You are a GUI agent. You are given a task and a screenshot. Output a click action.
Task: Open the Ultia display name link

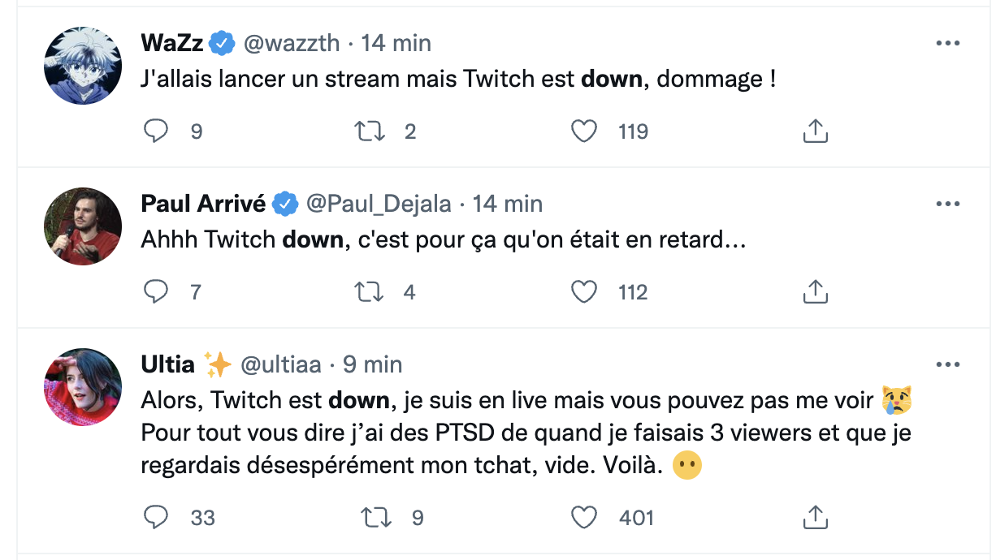(168, 364)
